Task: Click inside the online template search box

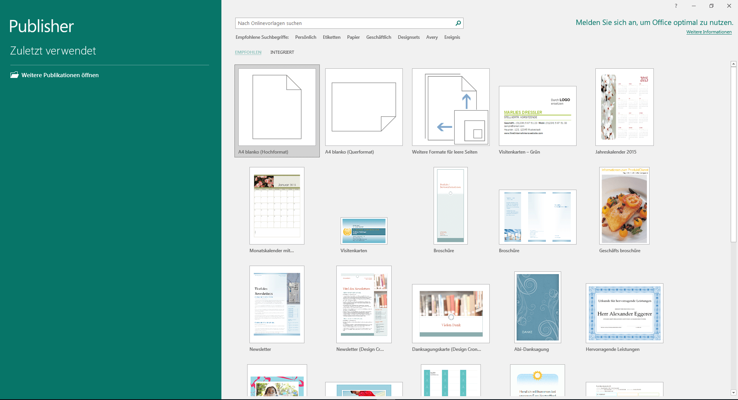Action: (342, 23)
